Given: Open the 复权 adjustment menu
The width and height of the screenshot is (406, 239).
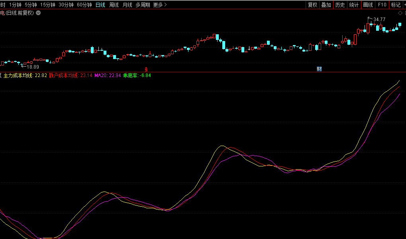Looking at the screenshot, I should tap(313, 5).
